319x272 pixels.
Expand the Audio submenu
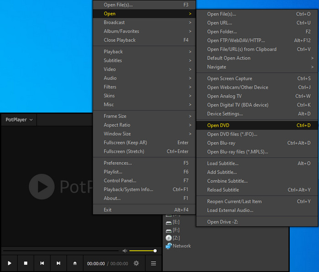pos(144,78)
